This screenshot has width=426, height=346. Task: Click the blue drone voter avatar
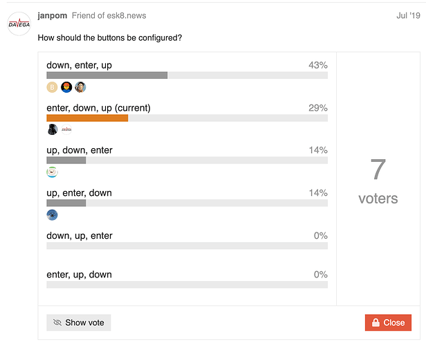tap(53, 215)
